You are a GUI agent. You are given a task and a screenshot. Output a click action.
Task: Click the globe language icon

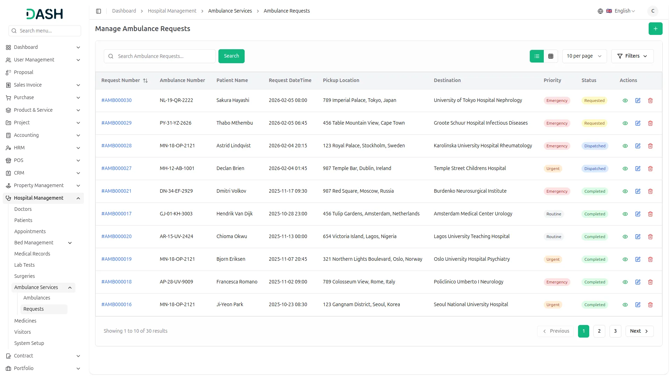[600, 11]
